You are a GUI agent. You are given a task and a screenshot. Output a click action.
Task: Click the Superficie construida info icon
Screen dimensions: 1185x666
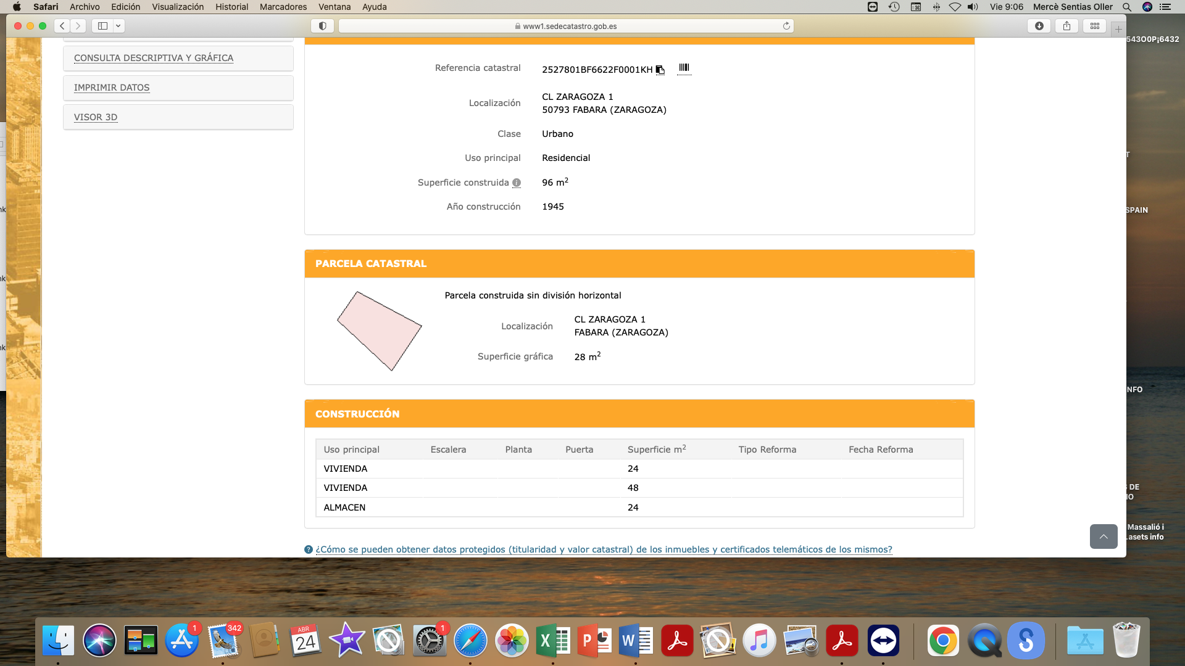click(517, 183)
